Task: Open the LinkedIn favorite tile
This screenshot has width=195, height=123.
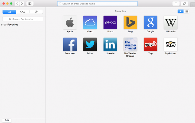Action: tap(110, 44)
